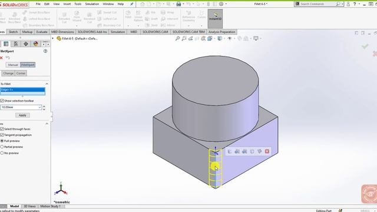Click the green checkmark confirm corner
The width and height of the screenshot is (377, 212).
click(x=365, y=46)
